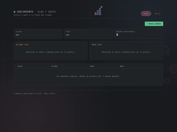Click the Nota column header
177x132 pixels.
pos(122,66)
